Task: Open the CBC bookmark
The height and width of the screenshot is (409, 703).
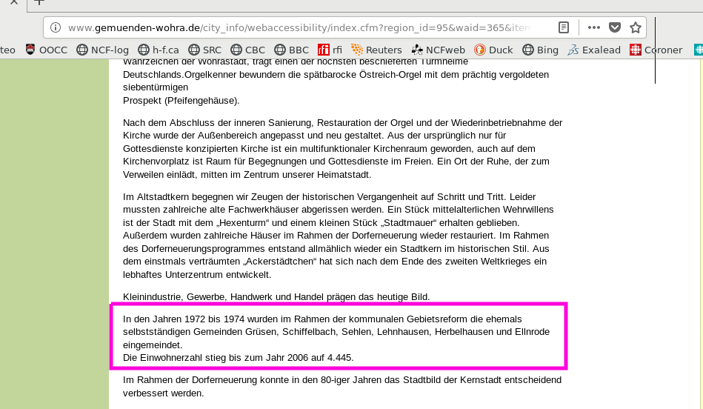Action: pos(248,50)
